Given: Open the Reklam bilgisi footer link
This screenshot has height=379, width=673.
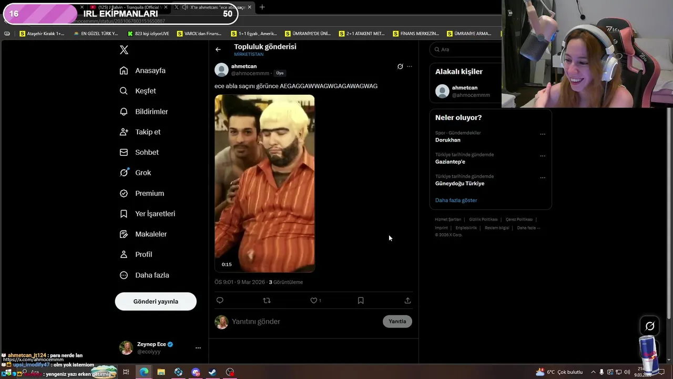Looking at the screenshot, I should tap(497, 228).
